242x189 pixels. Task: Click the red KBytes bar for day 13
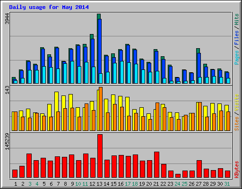coord(100,156)
